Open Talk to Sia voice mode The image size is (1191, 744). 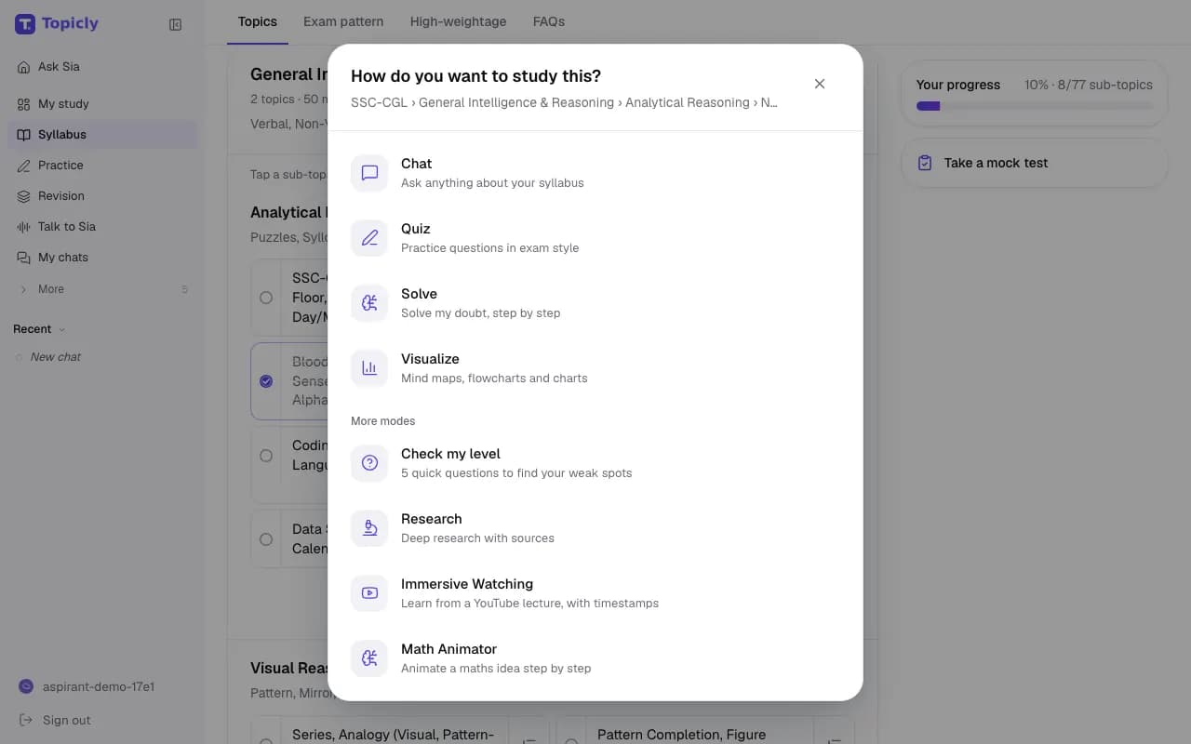point(102,227)
